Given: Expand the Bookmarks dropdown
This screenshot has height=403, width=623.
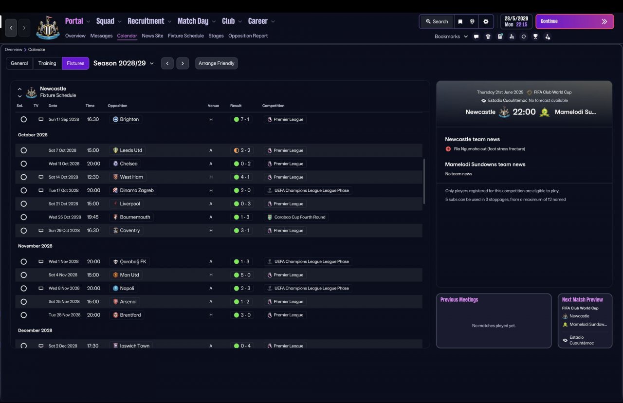Looking at the screenshot, I should pyautogui.click(x=451, y=37).
